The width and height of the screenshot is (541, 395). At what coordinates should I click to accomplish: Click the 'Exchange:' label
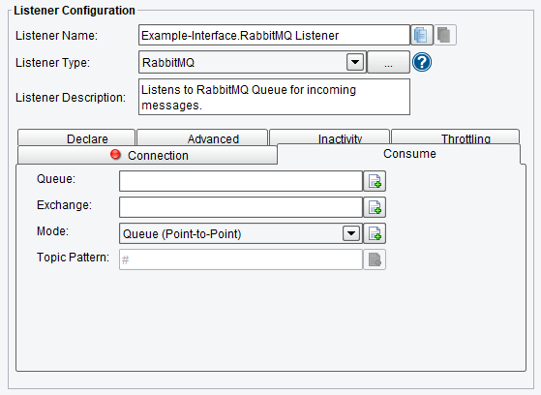click(x=64, y=205)
